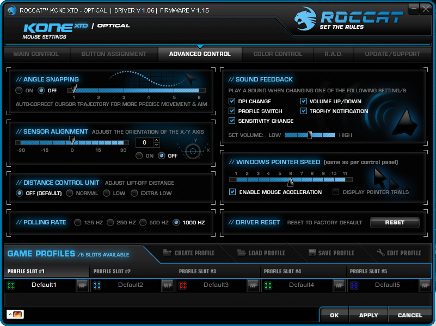
Task: Uncheck the DPI Change sound checkbox
Action: 232,101
